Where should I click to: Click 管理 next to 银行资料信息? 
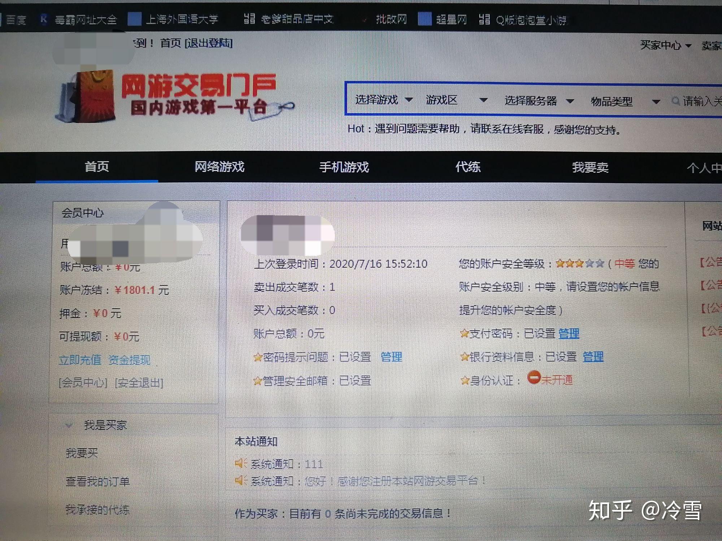[x=593, y=357]
